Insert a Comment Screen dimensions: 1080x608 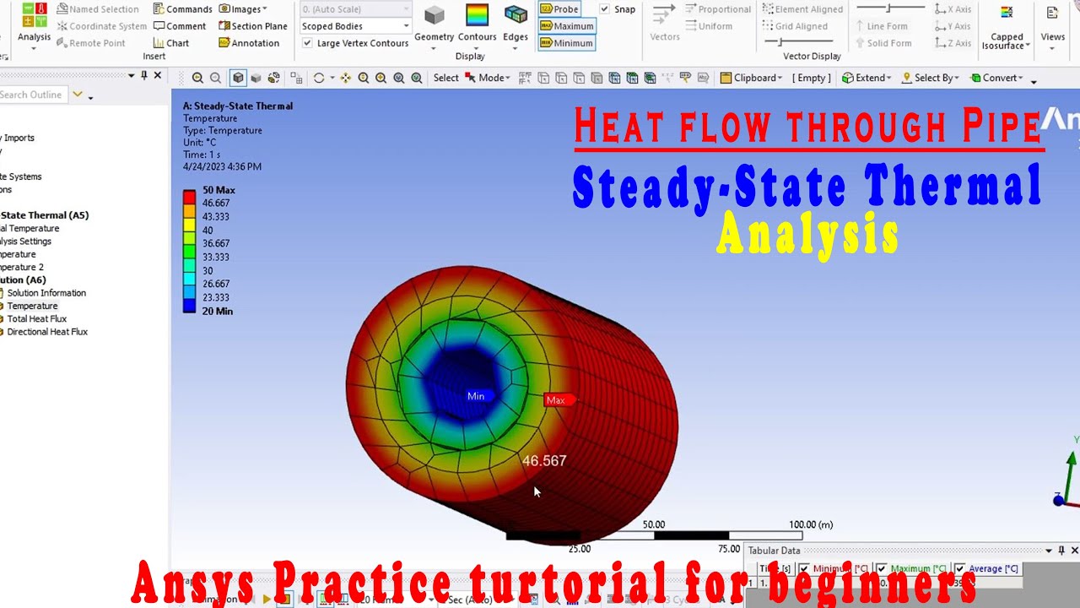tap(180, 26)
